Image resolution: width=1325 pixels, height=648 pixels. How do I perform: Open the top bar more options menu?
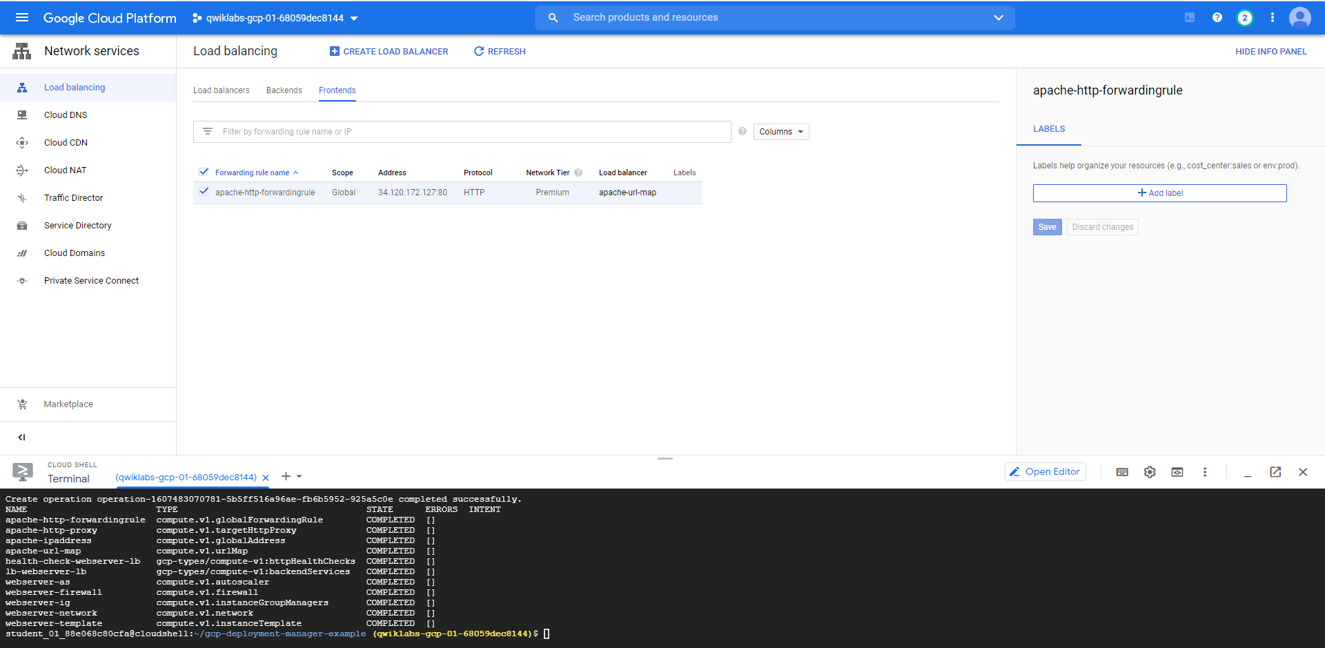pyautogui.click(x=1273, y=18)
